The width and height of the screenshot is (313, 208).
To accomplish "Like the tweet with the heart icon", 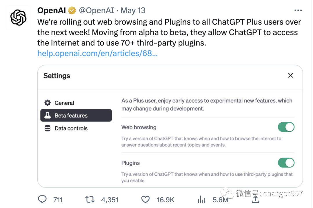I will point(145,199).
